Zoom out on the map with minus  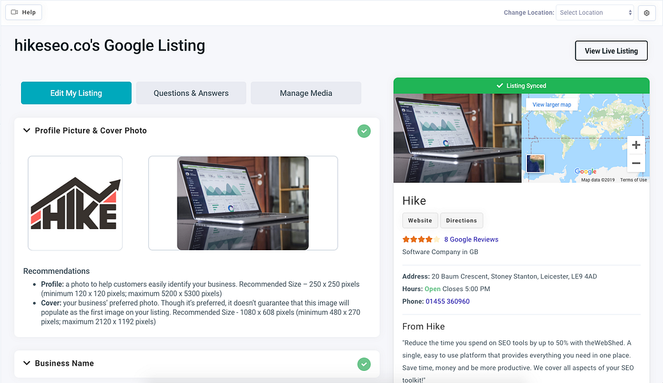[636, 163]
